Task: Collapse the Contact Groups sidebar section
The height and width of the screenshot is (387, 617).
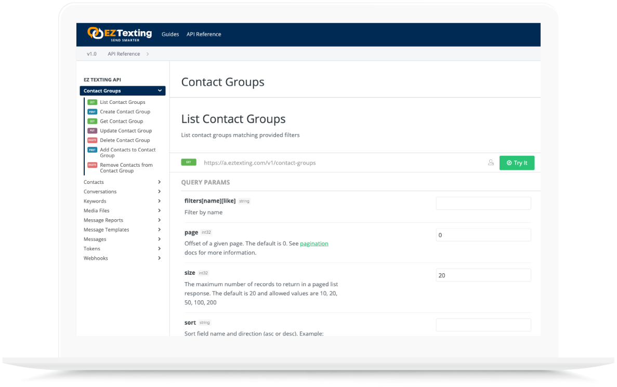Action: click(x=160, y=91)
